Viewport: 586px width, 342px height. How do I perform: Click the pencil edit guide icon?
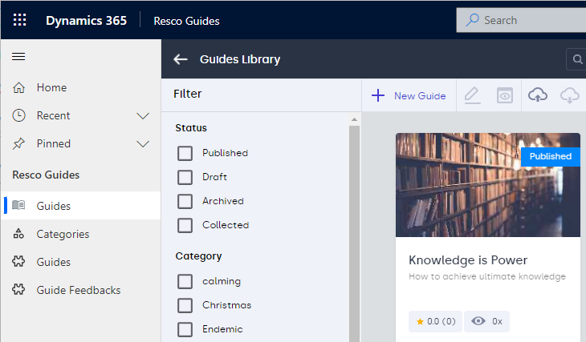pos(472,95)
